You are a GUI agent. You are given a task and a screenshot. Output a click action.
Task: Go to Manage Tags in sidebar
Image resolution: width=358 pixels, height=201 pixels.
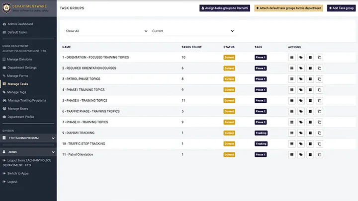(x=16, y=92)
